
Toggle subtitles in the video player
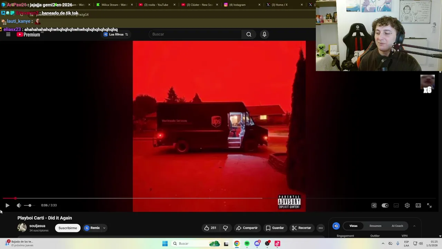pyautogui.click(x=396, y=205)
